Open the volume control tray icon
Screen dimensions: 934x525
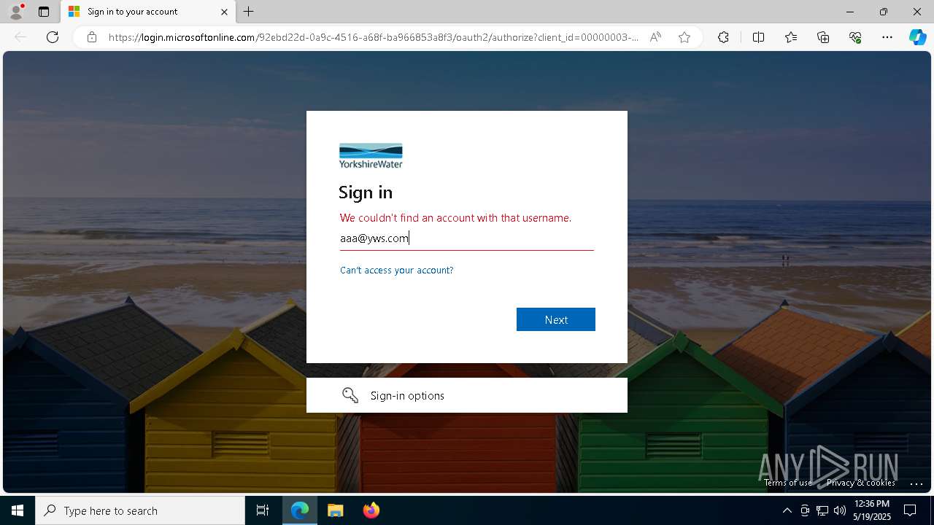pyautogui.click(x=839, y=510)
